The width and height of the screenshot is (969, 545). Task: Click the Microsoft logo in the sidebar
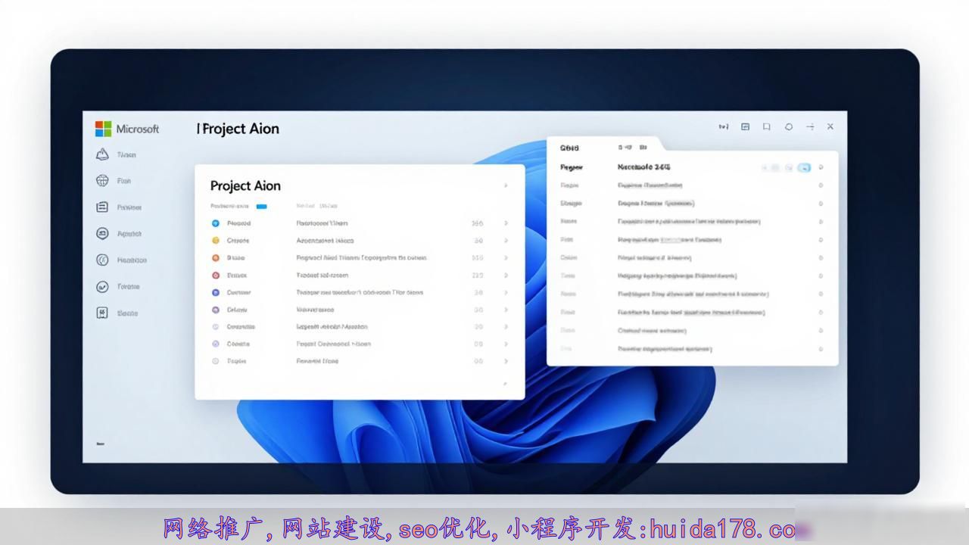104,129
